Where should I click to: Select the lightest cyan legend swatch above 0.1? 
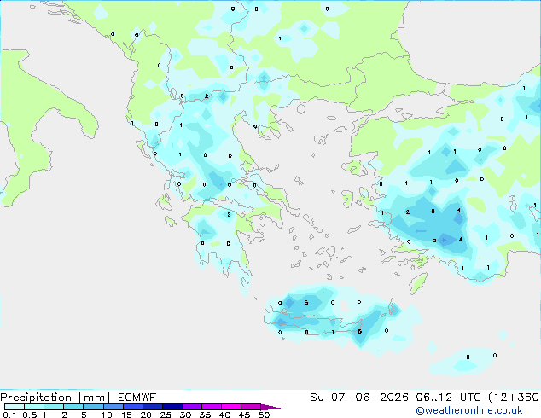(x=15, y=407)
